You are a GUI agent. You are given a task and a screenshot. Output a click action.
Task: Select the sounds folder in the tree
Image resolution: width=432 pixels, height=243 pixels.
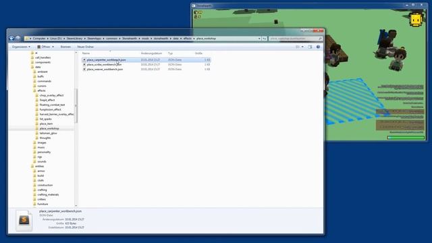pyautogui.click(x=42, y=161)
